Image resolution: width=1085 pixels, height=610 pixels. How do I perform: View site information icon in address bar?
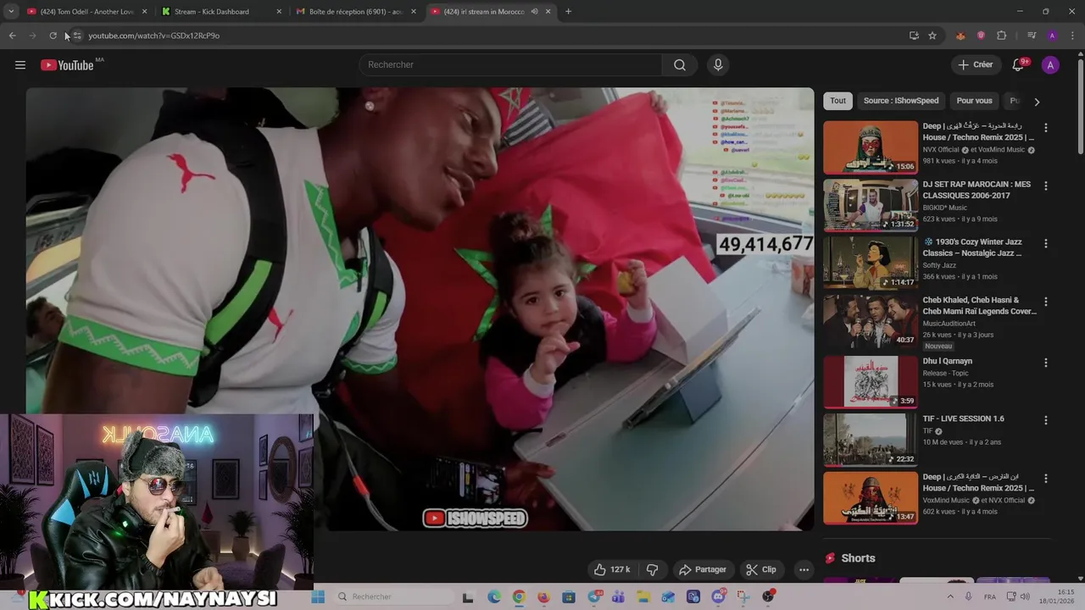pyautogui.click(x=76, y=36)
